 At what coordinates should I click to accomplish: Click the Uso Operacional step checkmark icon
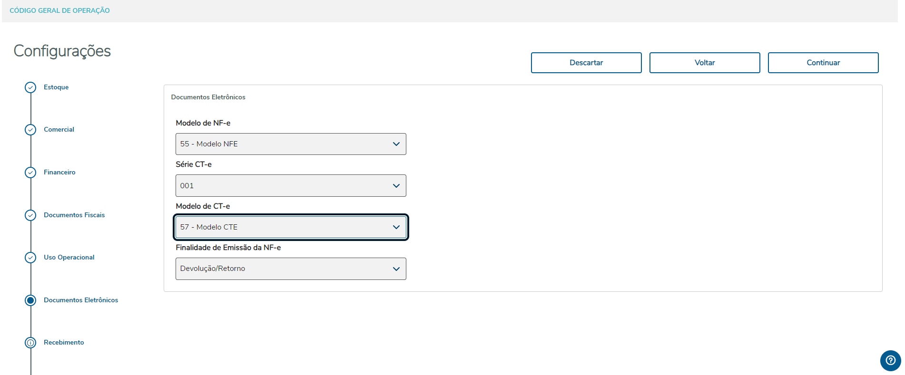30,258
